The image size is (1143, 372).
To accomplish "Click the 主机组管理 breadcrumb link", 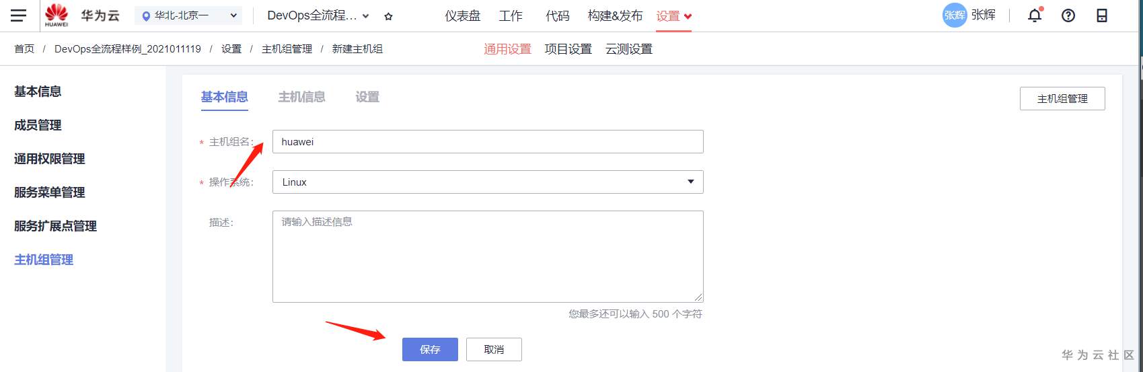I will point(287,49).
